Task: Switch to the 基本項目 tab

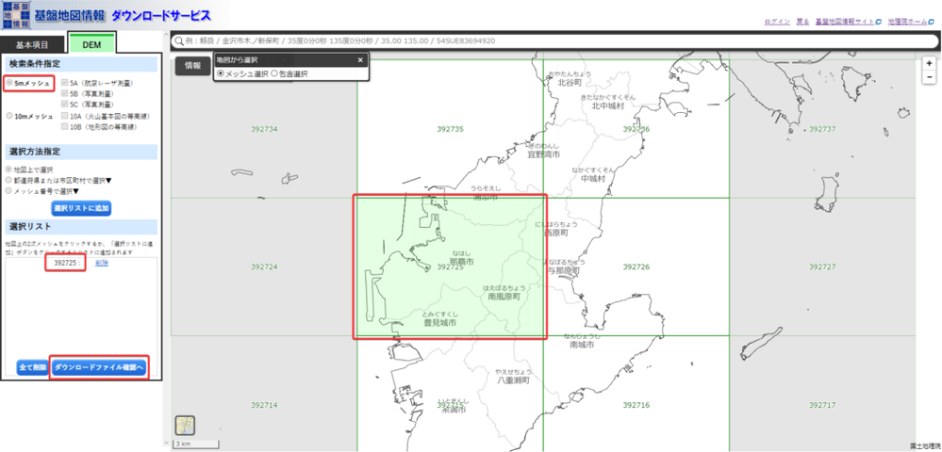Action: (x=32, y=45)
